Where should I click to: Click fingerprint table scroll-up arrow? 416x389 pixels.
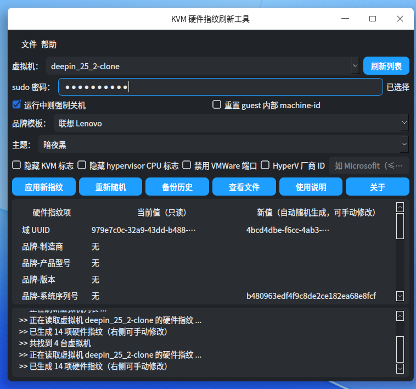(x=400, y=207)
